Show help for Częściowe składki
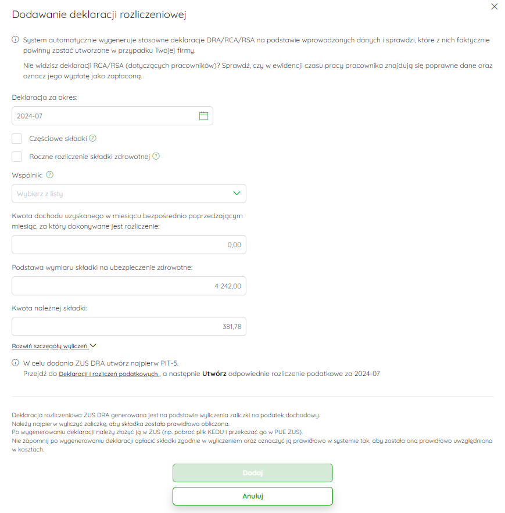The height and width of the screenshot is (513, 505). coord(93,138)
